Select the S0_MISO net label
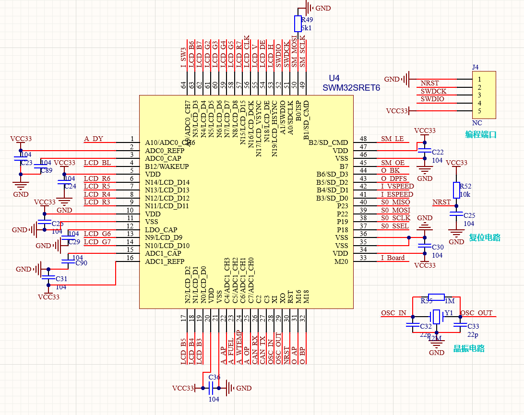The image size is (524, 415). (x=396, y=202)
